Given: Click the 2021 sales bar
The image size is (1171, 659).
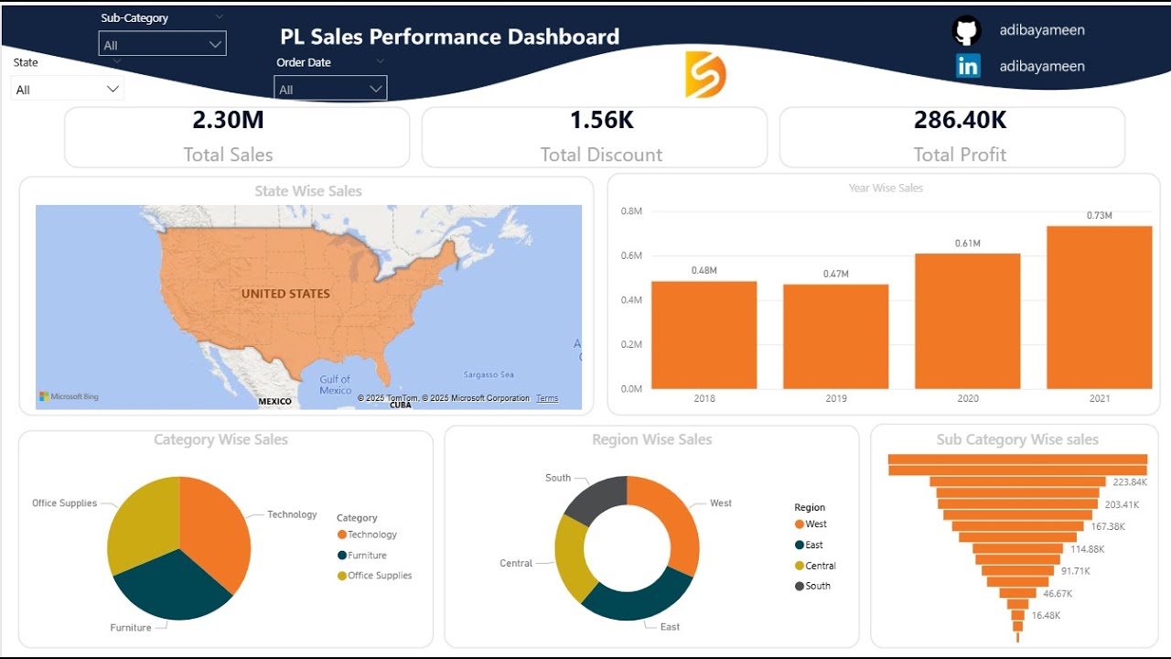Looking at the screenshot, I should click(1100, 308).
